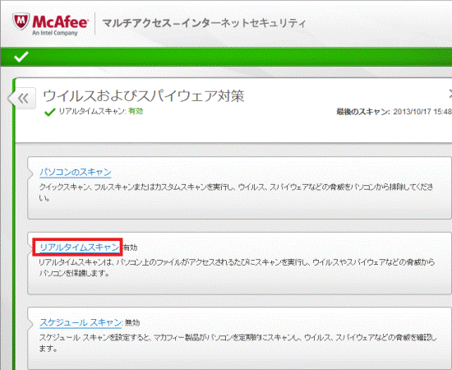Open the スケジュール スキャン link
This screenshot has width=452, height=370.
coord(81,322)
